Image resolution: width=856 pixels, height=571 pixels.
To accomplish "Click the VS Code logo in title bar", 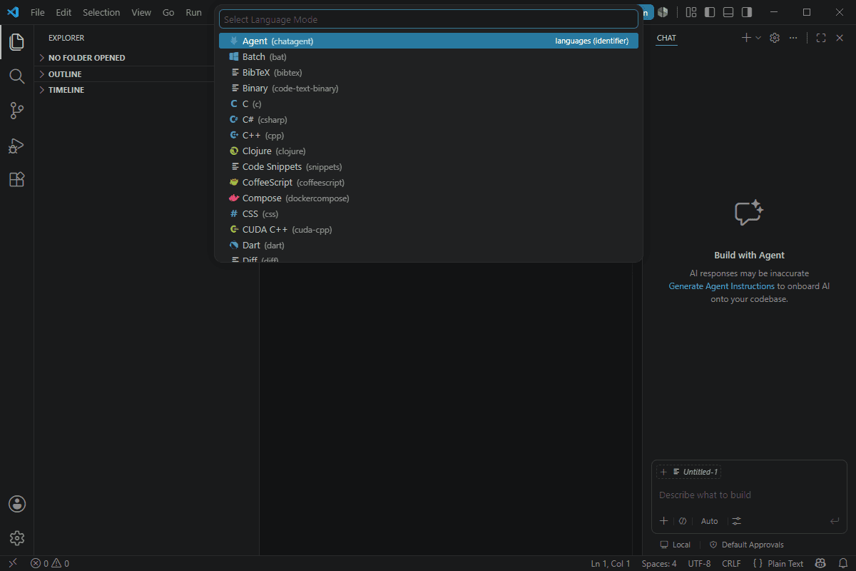I will tap(12, 12).
